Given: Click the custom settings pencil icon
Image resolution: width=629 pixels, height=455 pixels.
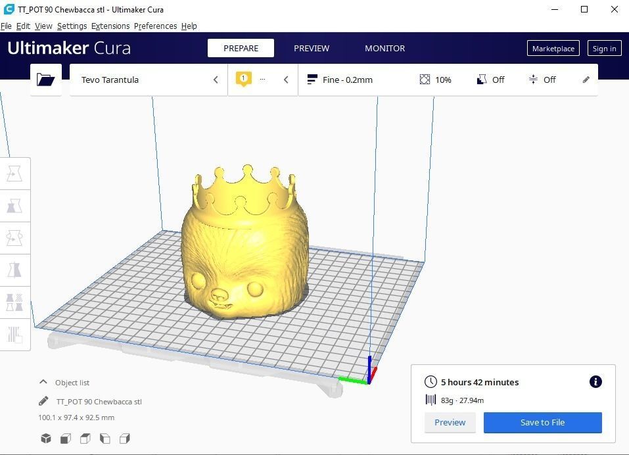Looking at the screenshot, I should pos(586,80).
